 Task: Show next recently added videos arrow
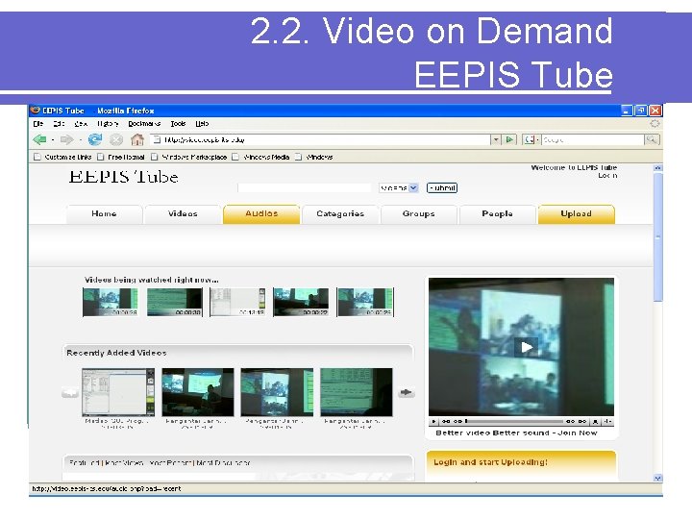[406, 392]
